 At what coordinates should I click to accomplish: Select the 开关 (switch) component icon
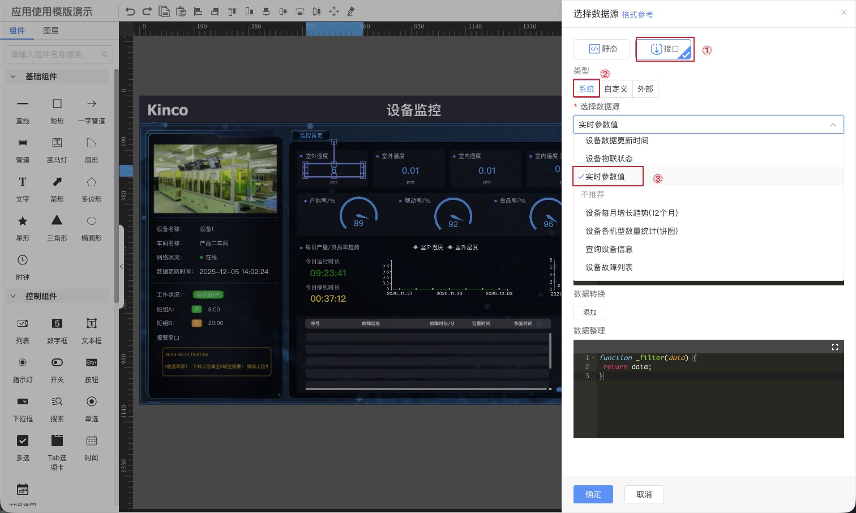pyautogui.click(x=57, y=362)
